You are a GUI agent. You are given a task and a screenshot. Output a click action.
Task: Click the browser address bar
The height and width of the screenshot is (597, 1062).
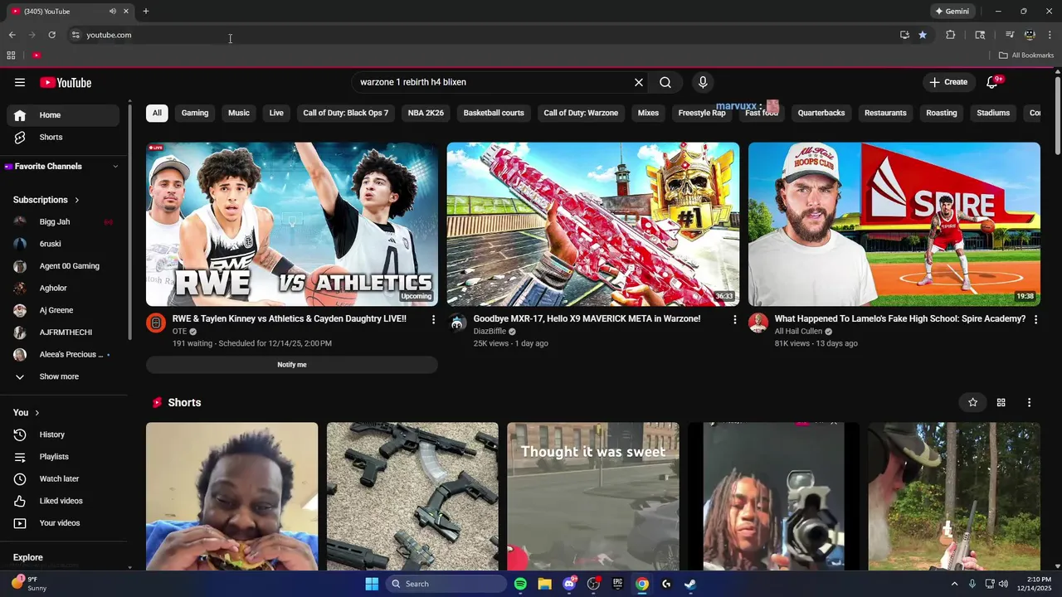(488, 35)
